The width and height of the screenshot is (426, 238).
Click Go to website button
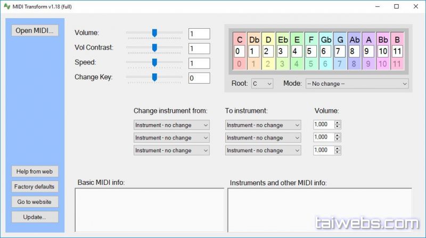point(35,202)
